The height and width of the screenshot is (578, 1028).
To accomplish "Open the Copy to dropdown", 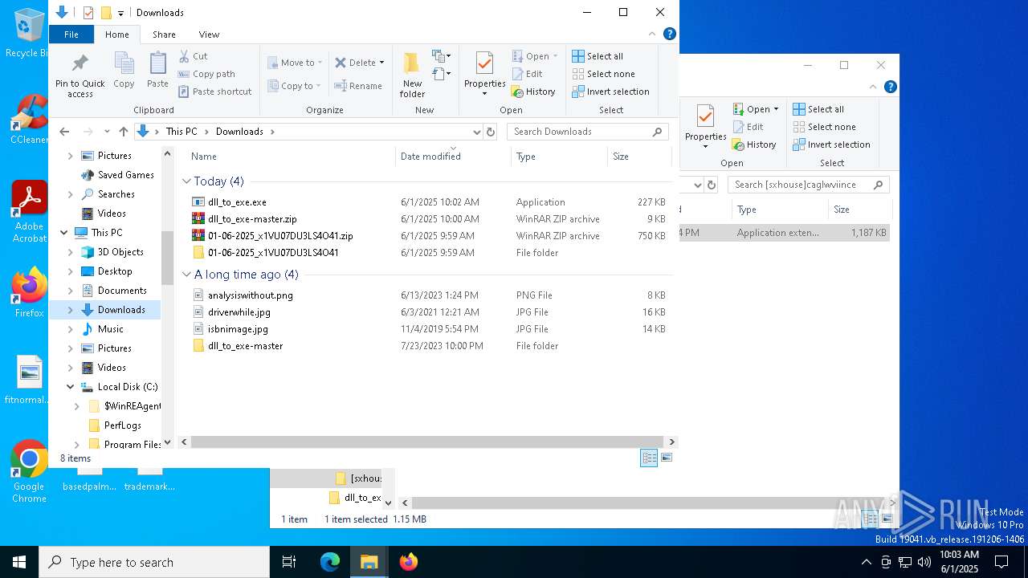I will 295,86.
